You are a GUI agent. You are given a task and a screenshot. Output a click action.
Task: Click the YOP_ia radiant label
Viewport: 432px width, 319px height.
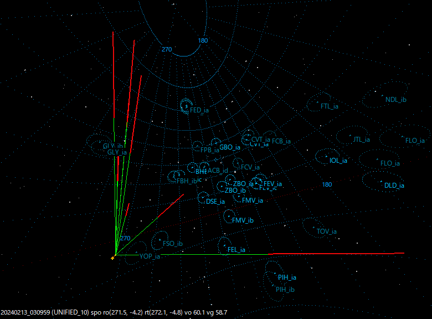(x=150, y=256)
